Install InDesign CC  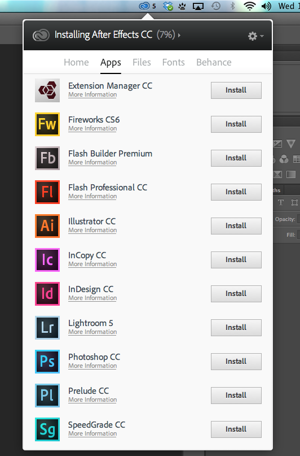pos(236,294)
